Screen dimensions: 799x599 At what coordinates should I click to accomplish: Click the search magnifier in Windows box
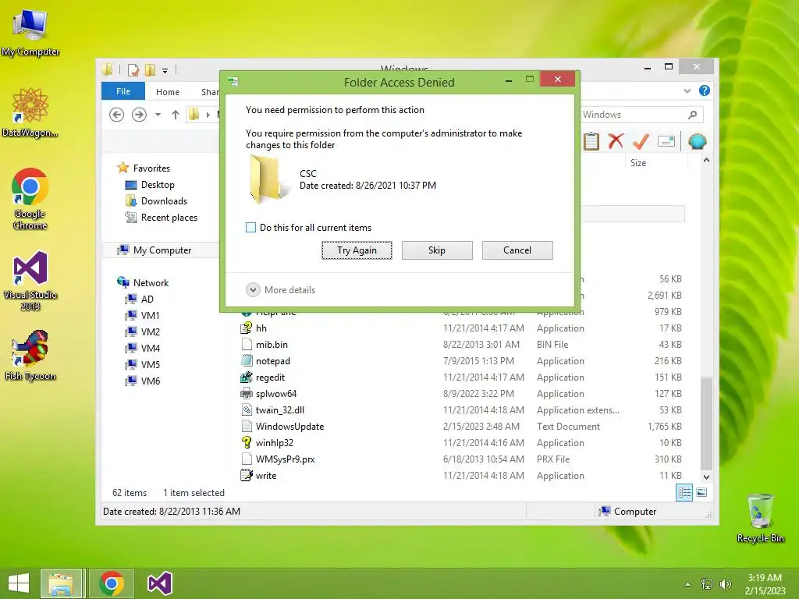tap(692, 115)
